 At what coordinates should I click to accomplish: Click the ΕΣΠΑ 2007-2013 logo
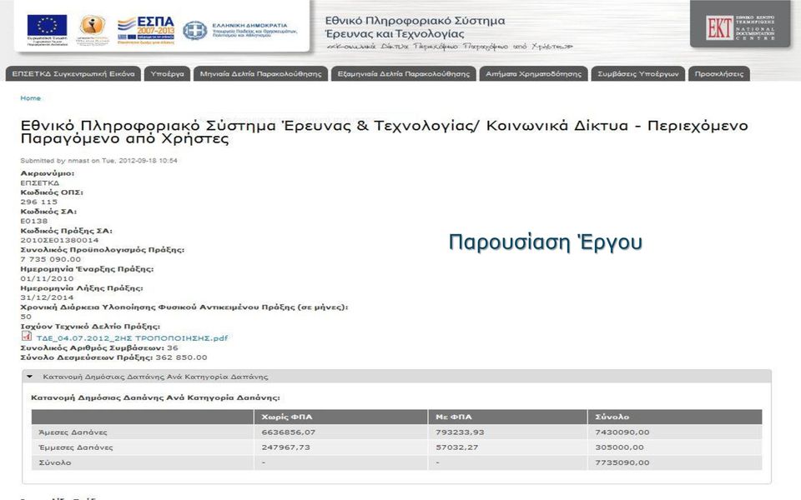146,30
